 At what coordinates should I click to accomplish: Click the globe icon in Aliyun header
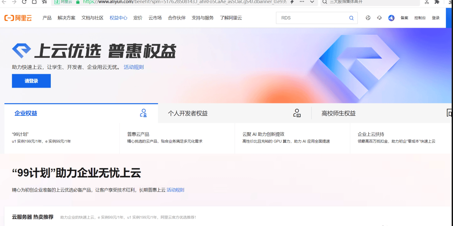[x=368, y=18]
